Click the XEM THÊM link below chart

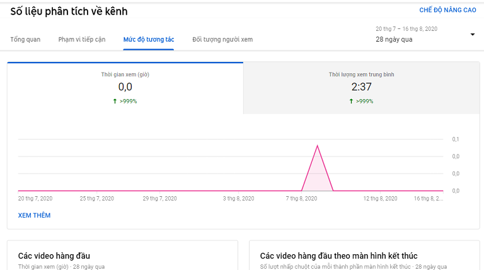34,215
